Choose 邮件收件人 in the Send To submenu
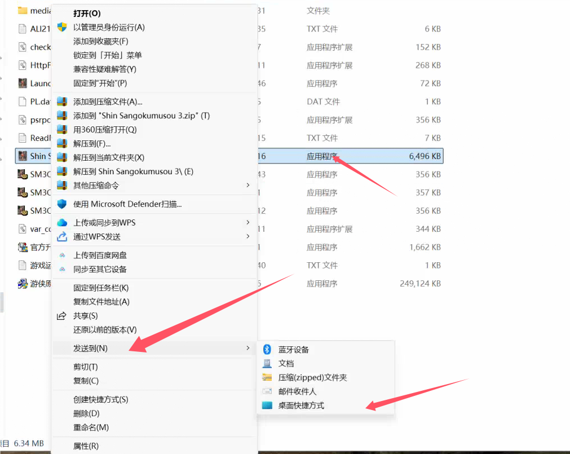 297,391
